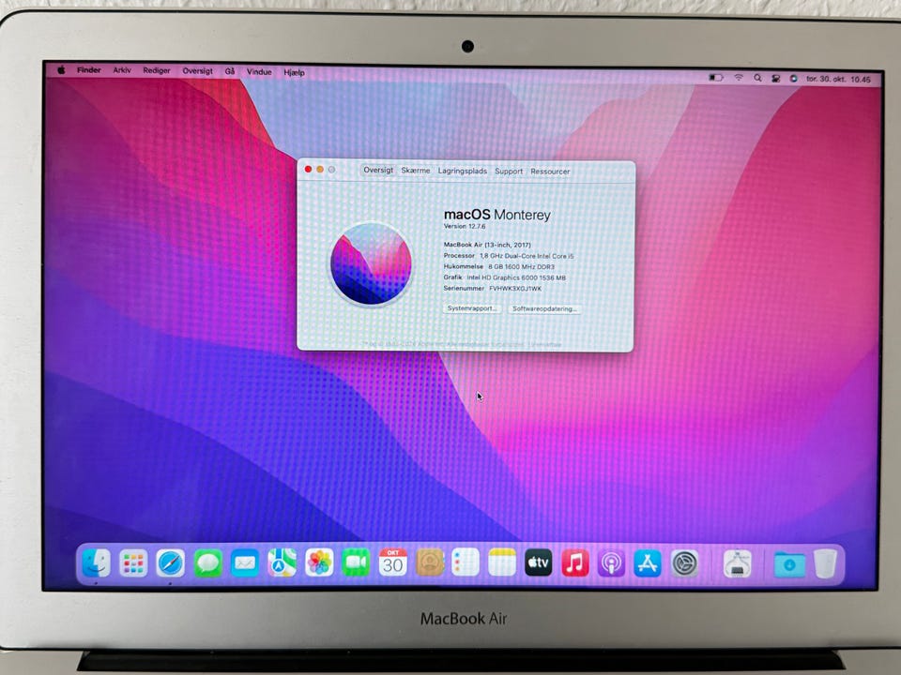This screenshot has width=901, height=675.
Task: Open Reminders from the Dock
Action: point(466,562)
